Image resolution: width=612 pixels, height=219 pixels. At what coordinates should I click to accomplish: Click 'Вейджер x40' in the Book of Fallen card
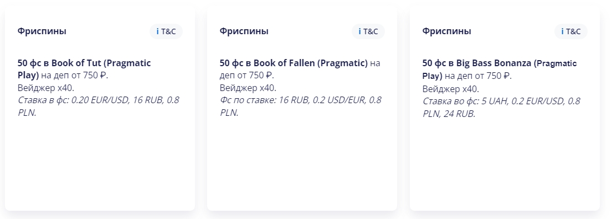point(248,88)
